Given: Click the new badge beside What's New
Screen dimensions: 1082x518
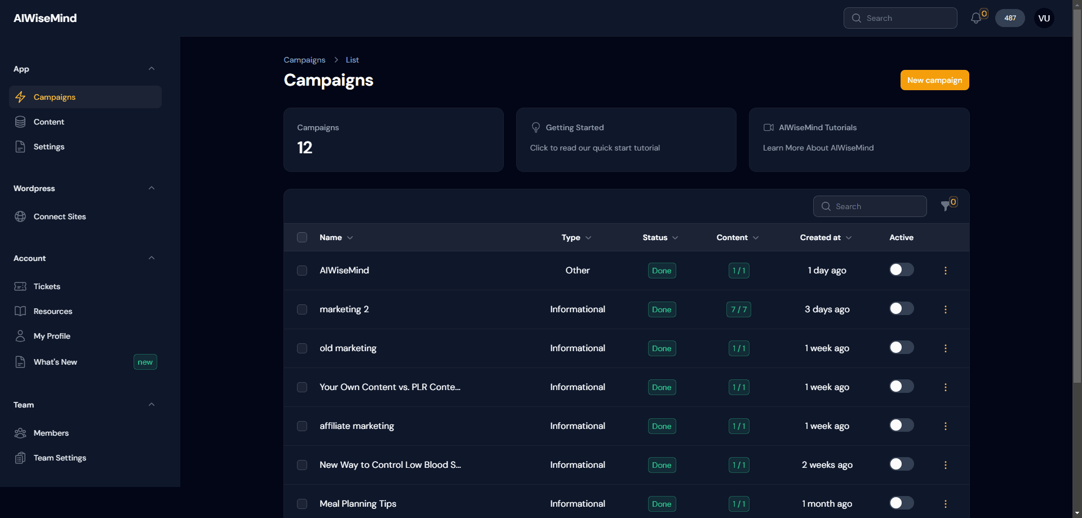Looking at the screenshot, I should click(145, 362).
